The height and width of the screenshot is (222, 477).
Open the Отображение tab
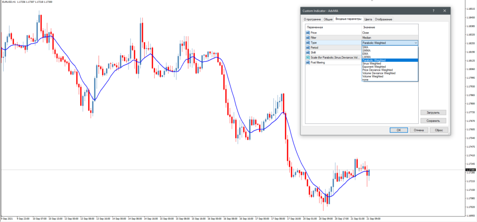(383, 19)
